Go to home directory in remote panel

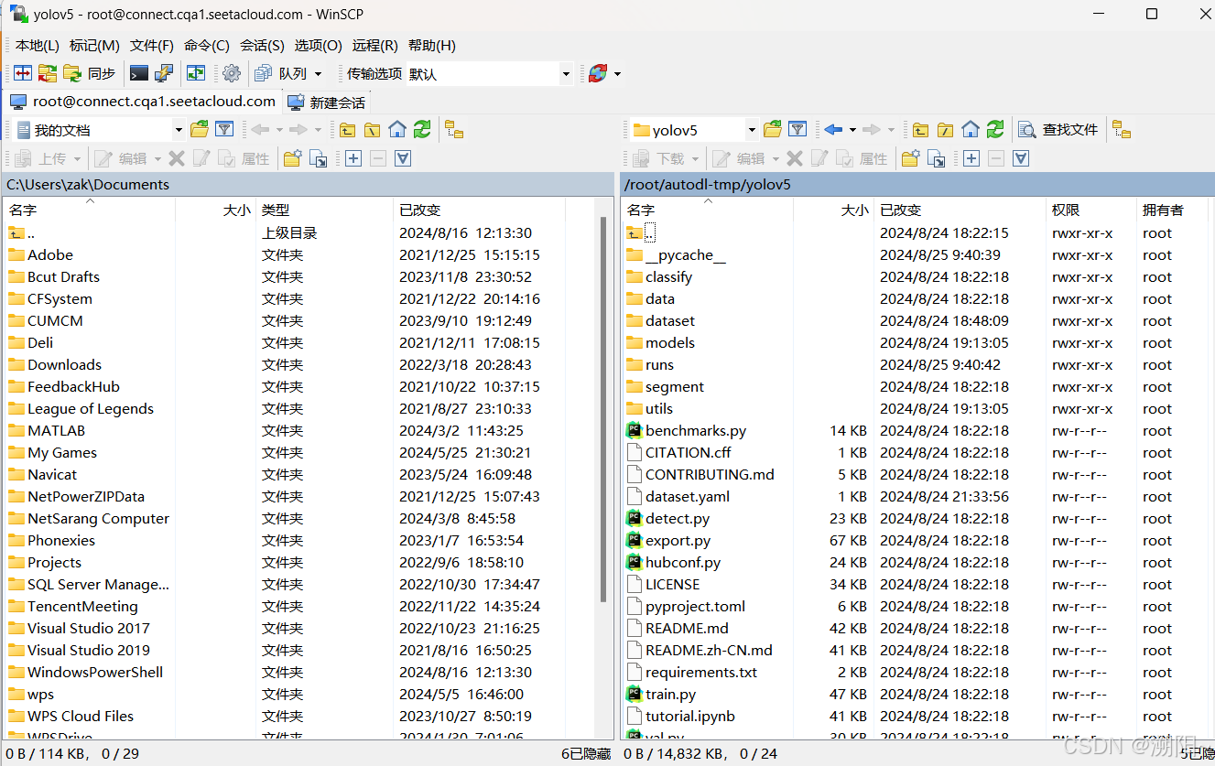point(971,130)
